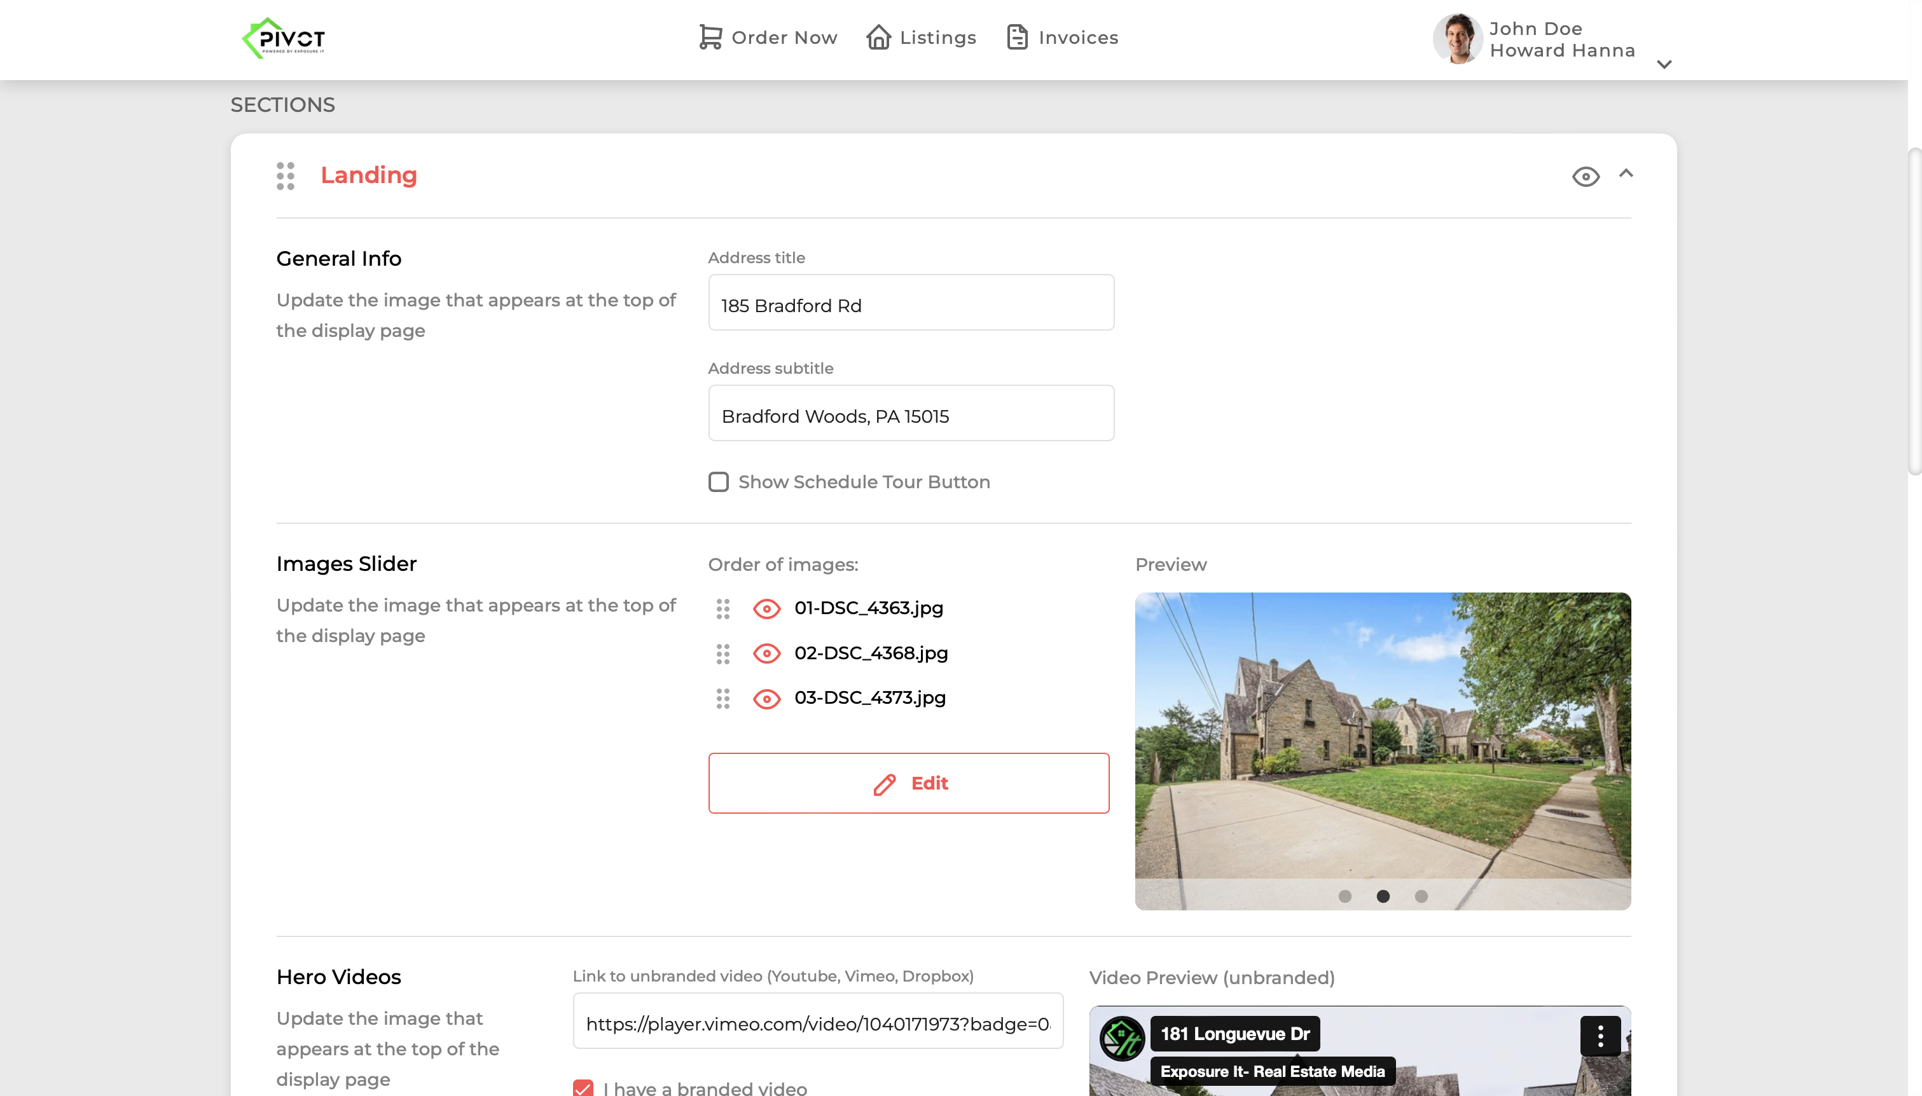The height and width of the screenshot is (1096, 1922).
Task: Click drag handle for 01-DSC_4363.jpg
Action: [722, 608]
